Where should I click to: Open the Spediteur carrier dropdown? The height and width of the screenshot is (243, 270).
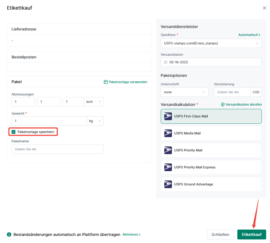click(x=211, y=43)
